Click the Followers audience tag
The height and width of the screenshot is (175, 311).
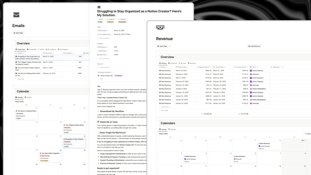click(x=110, y=22)
